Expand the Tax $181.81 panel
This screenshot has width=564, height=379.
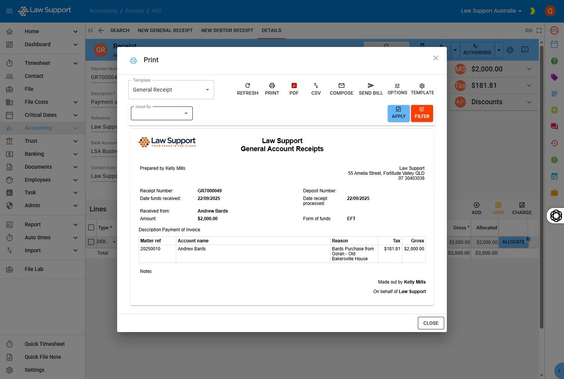pyautogui.click(x=494, y=85)
